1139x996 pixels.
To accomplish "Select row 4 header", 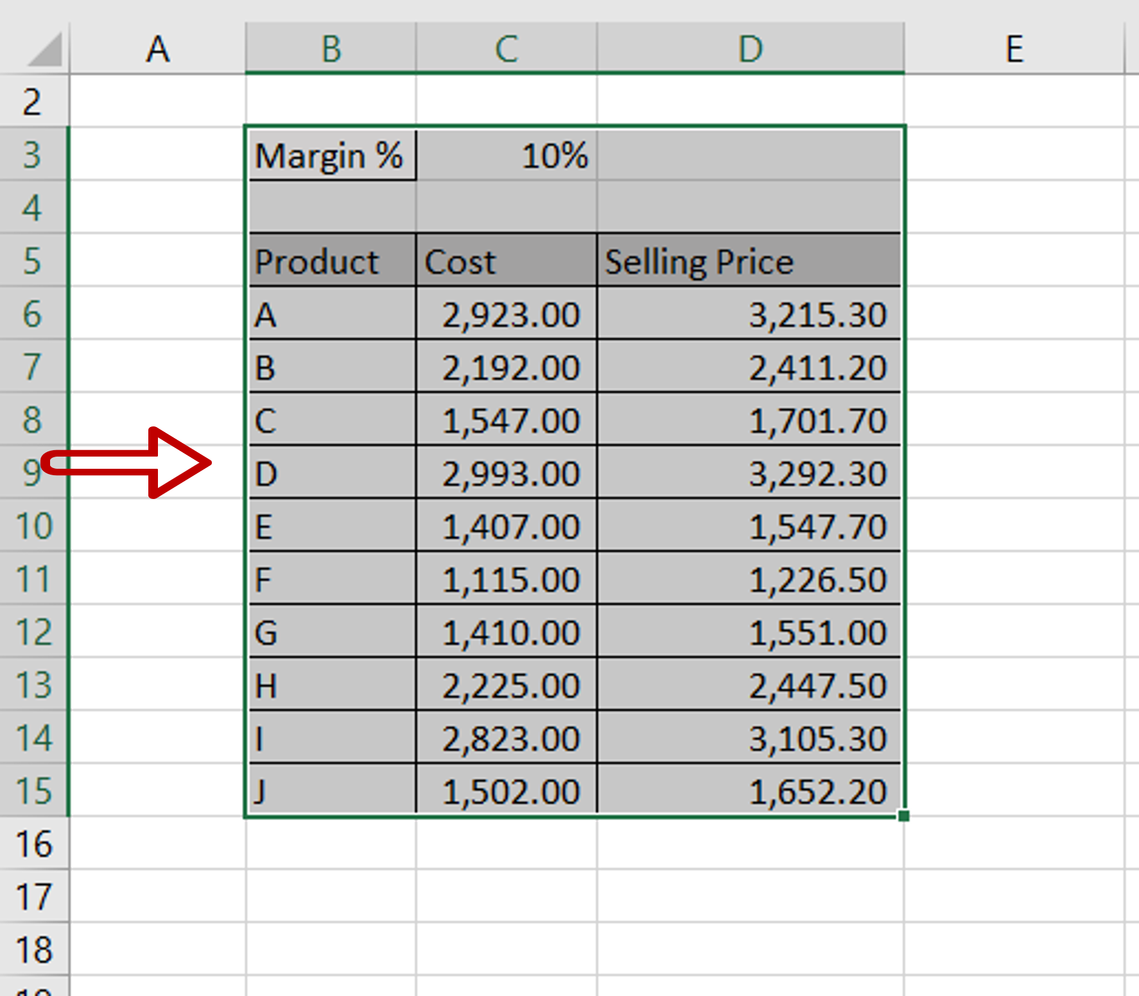I will pos(33,207).
